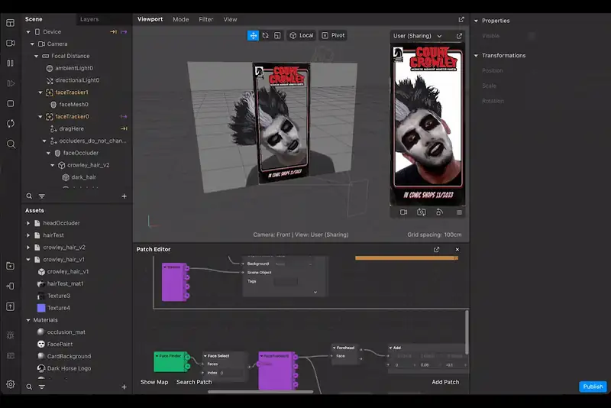Click the simulator rotate device icon

(x=439, y=212)
